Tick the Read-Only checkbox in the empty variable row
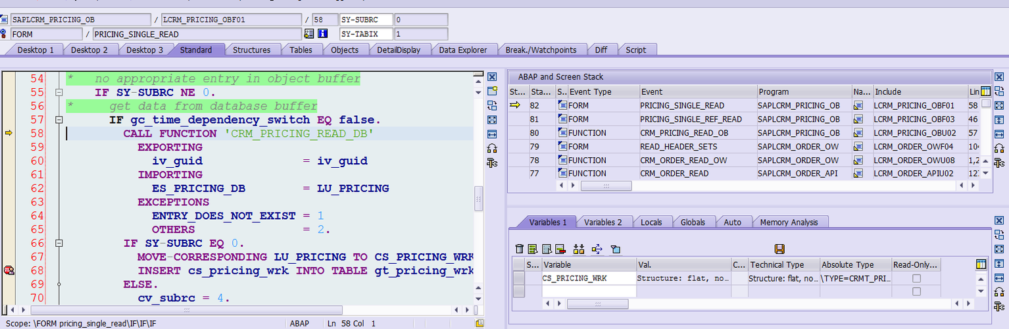Screen dimensions: 1009x329 (916, 291)
